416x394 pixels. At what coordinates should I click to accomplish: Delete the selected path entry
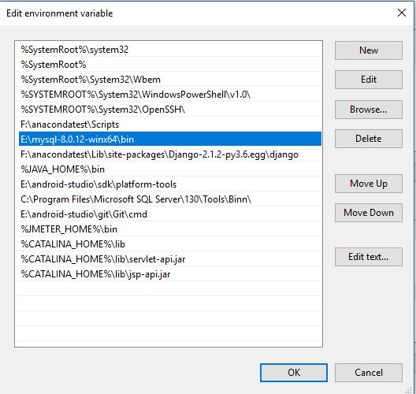pos(369,139)
